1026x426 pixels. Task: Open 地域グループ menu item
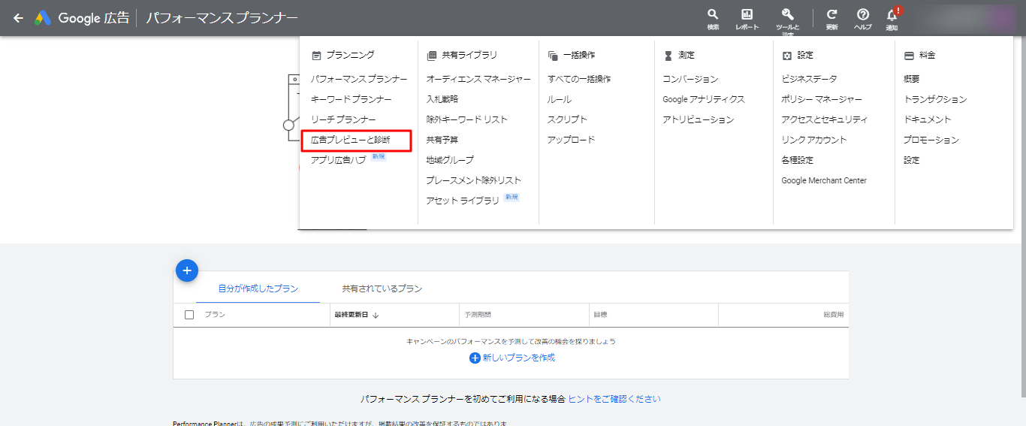pyautogui.click(x=450, y=160)
